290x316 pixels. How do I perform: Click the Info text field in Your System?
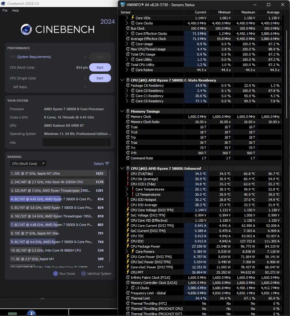77,142
